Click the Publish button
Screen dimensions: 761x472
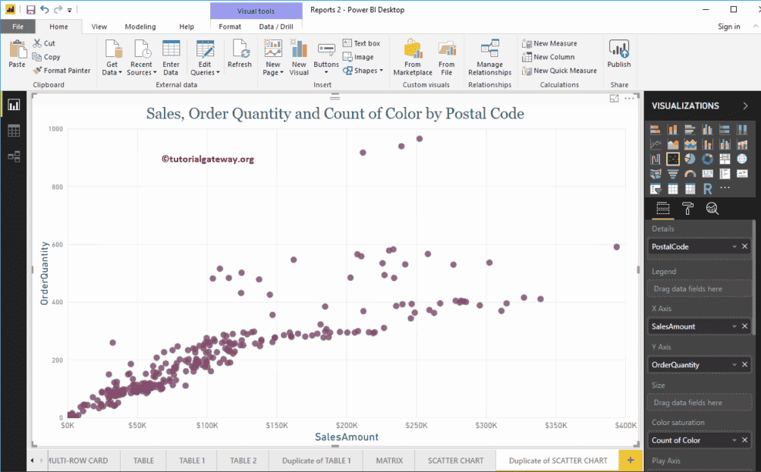pyautogui.click(x=618, y=55)
